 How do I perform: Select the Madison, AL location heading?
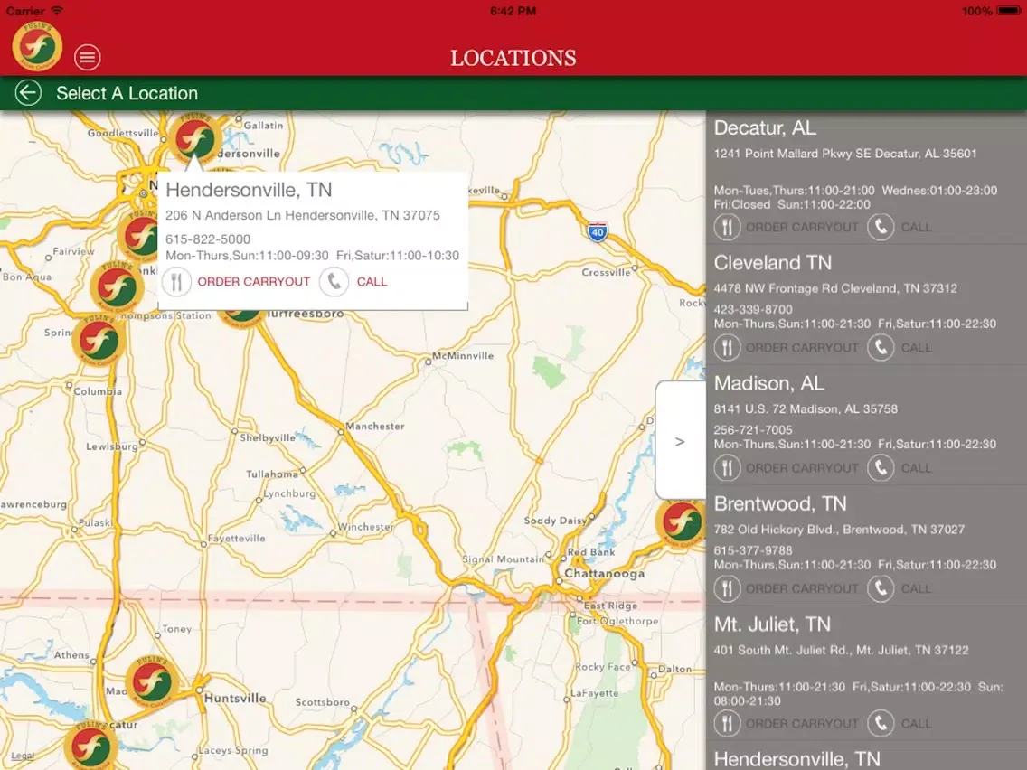[x=769, y=383]
